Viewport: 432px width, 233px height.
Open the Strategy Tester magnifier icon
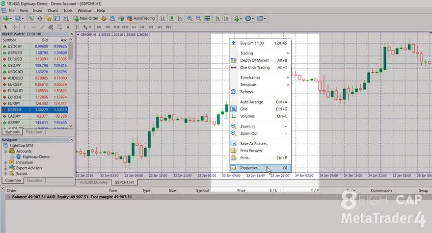pyautogui.click(x=66, y=19)
